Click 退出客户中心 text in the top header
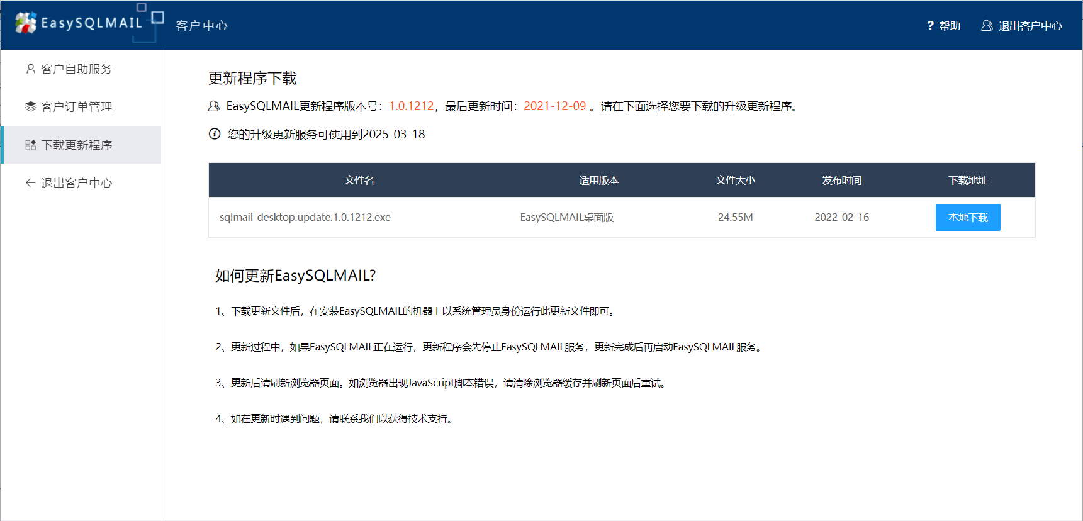Viewport: 1083px width, 521px height. [x=1030, y=26]
